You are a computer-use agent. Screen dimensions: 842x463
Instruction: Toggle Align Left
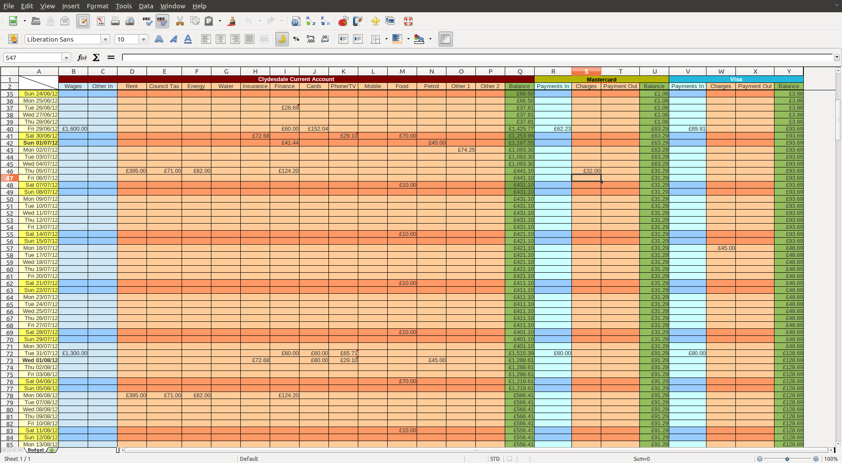206,39
